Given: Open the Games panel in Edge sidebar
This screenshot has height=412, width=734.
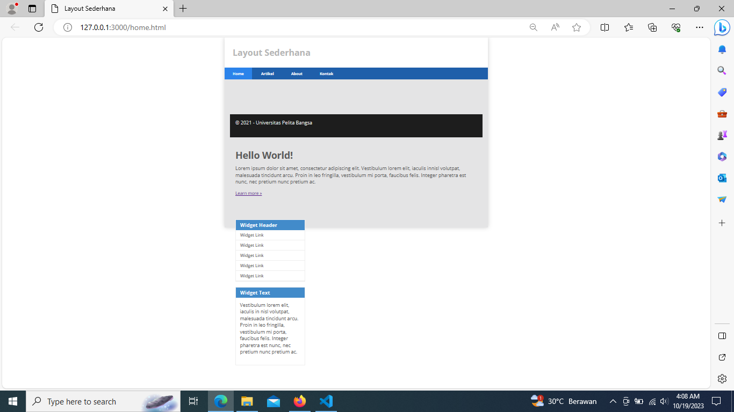Looking at the screenshot, I should [722, 135].
